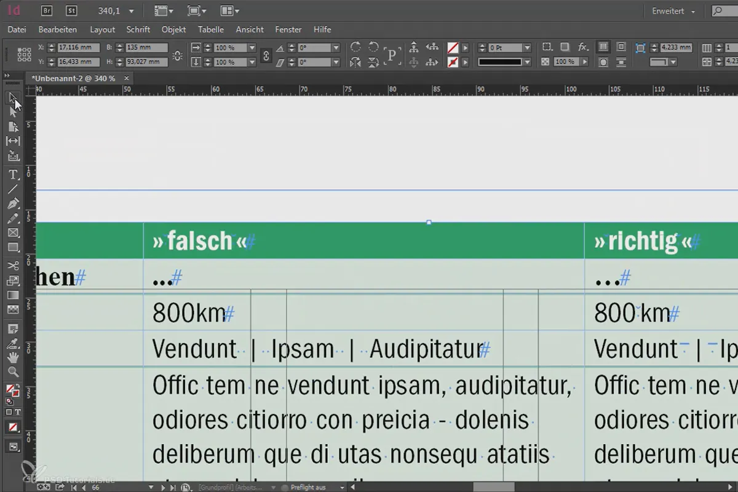This screenshot has height=492, width=738.
Task: Apply None color in toolbox
Action: click(x=13, y=427)
